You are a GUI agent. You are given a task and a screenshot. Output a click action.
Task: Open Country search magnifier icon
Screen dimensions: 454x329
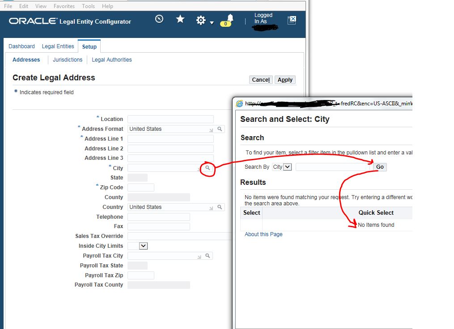pos(220,207)
